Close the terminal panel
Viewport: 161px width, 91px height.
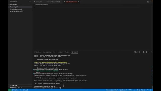[151, 52]
